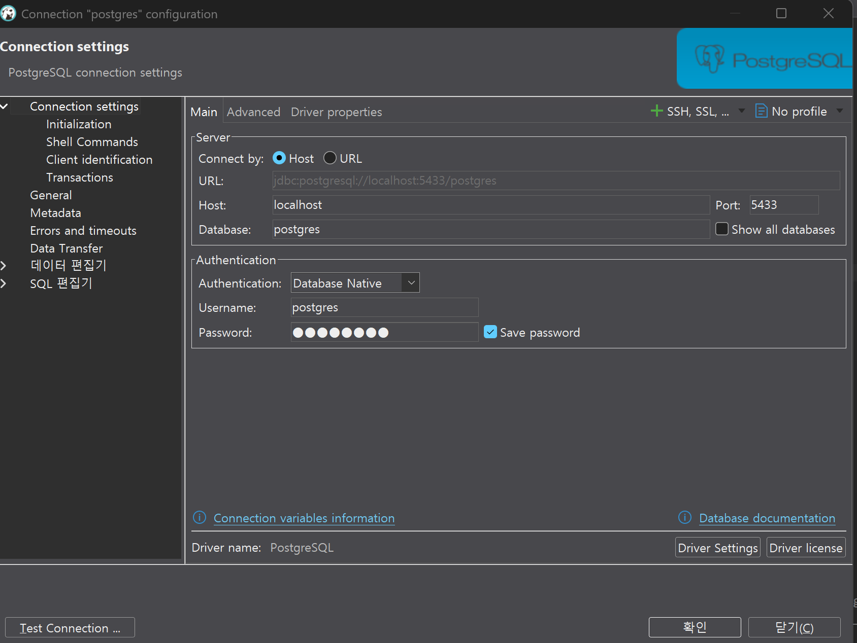The width and height of the screenshot is (857, 643).
Task: Click the info icon beside Connection variables information
Action: click(200, 517)
